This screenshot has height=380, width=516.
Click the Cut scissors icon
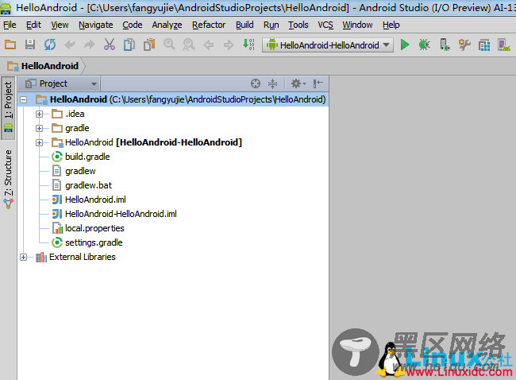coord(110,45)
